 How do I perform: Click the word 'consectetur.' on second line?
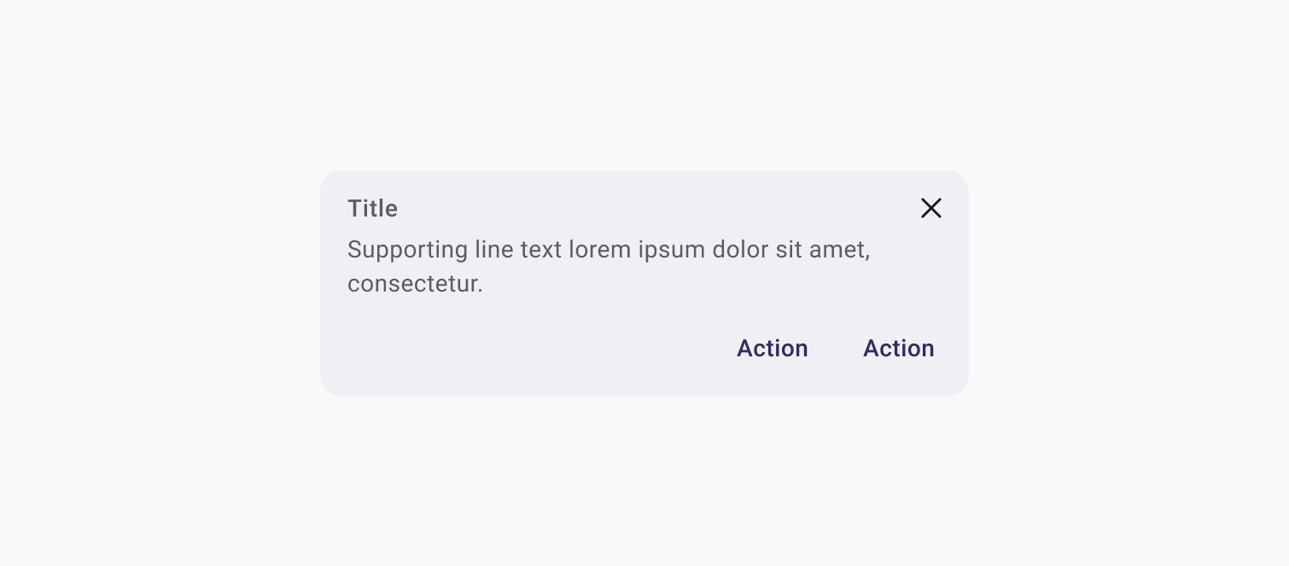pos(415,284)
